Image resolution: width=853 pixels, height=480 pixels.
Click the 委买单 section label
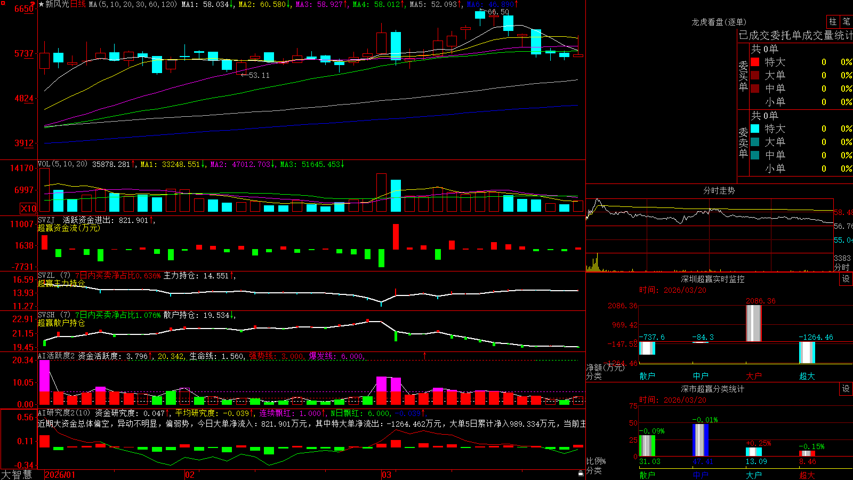[743, 76]
